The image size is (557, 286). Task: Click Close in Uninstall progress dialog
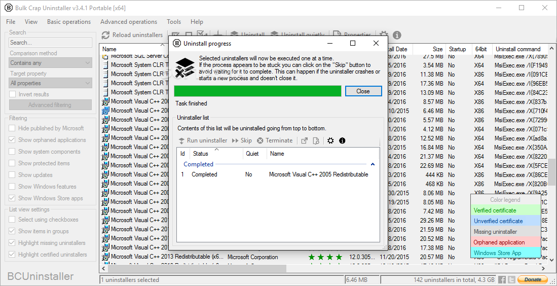click(x=363, y=91)
